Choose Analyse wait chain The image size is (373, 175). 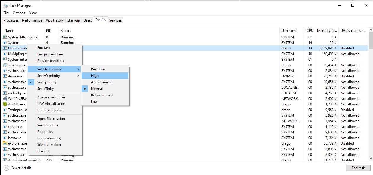(55, 97)
